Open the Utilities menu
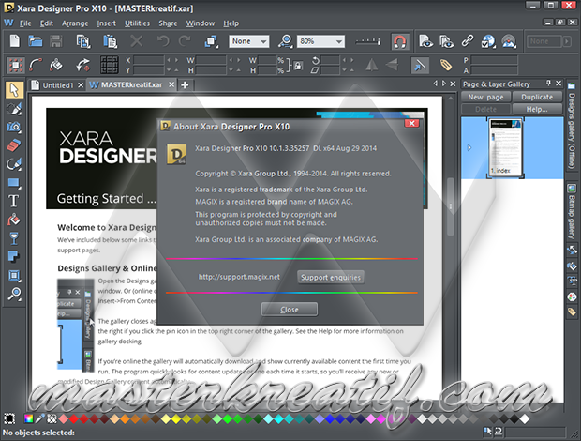581x441 pixels. coord(137,23)
